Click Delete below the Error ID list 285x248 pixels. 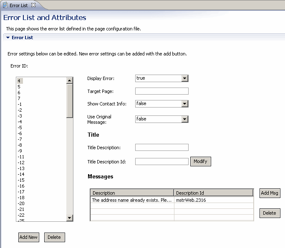pyautogui.click(x=54, y=237)
